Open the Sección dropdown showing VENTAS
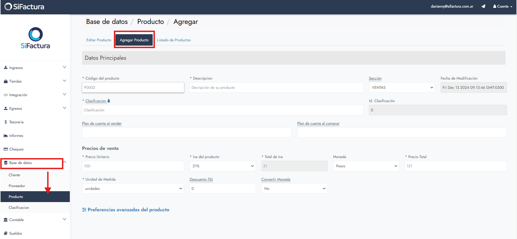 point(402,87)
